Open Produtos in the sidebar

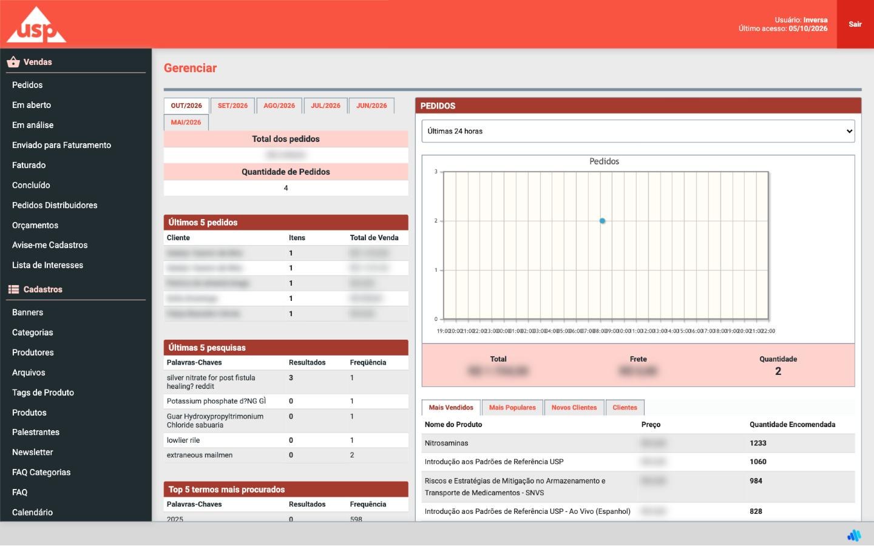click(x=29, y=413)
